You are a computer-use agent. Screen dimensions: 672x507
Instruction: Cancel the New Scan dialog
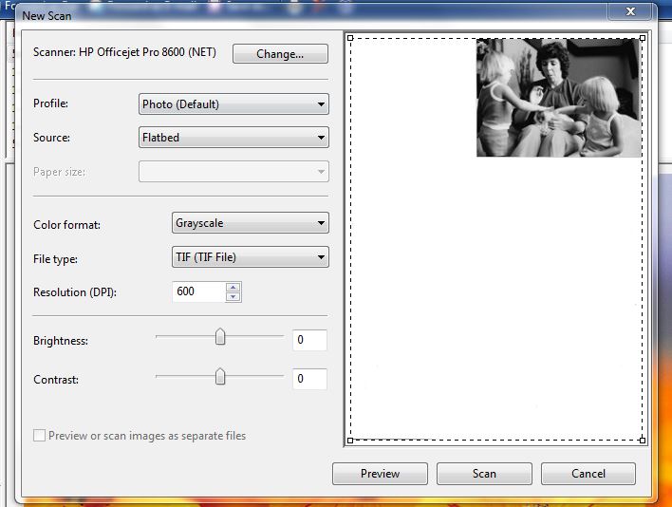(x=588, y=474)
